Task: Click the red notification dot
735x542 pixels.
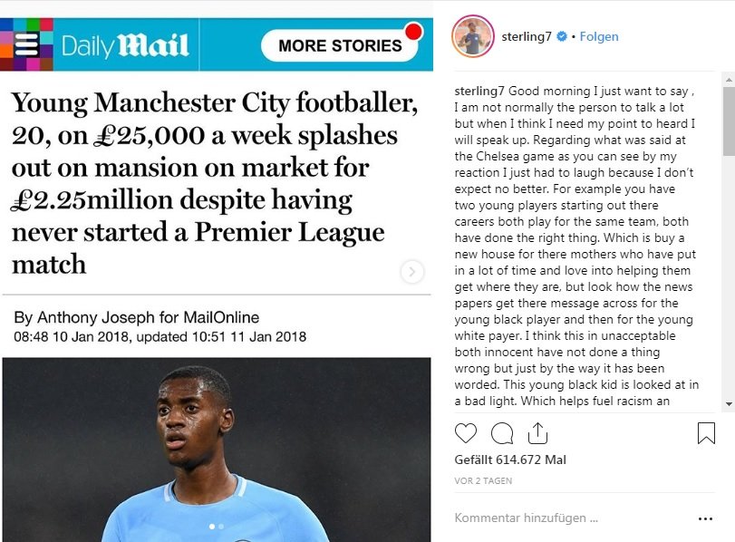Action: pos(414,33)
